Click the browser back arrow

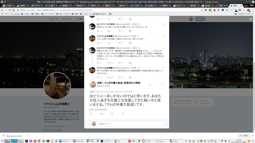point(2,10)
